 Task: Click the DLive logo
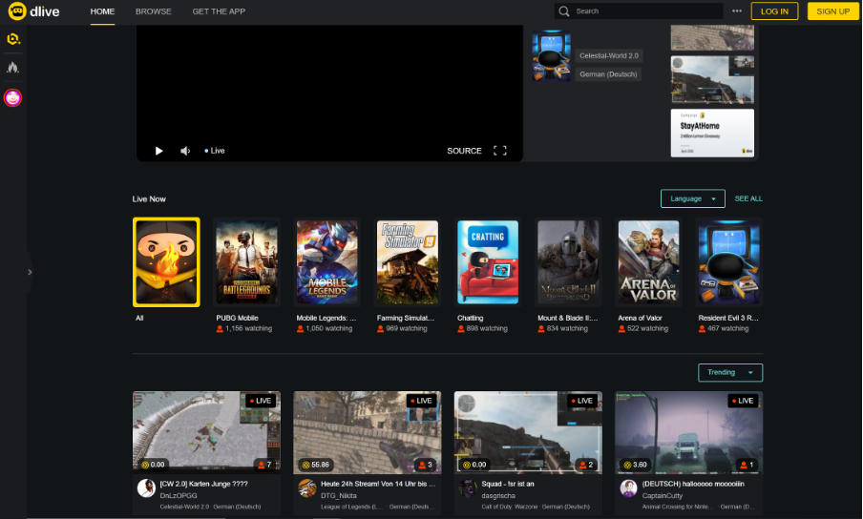[x=33, y=11]
